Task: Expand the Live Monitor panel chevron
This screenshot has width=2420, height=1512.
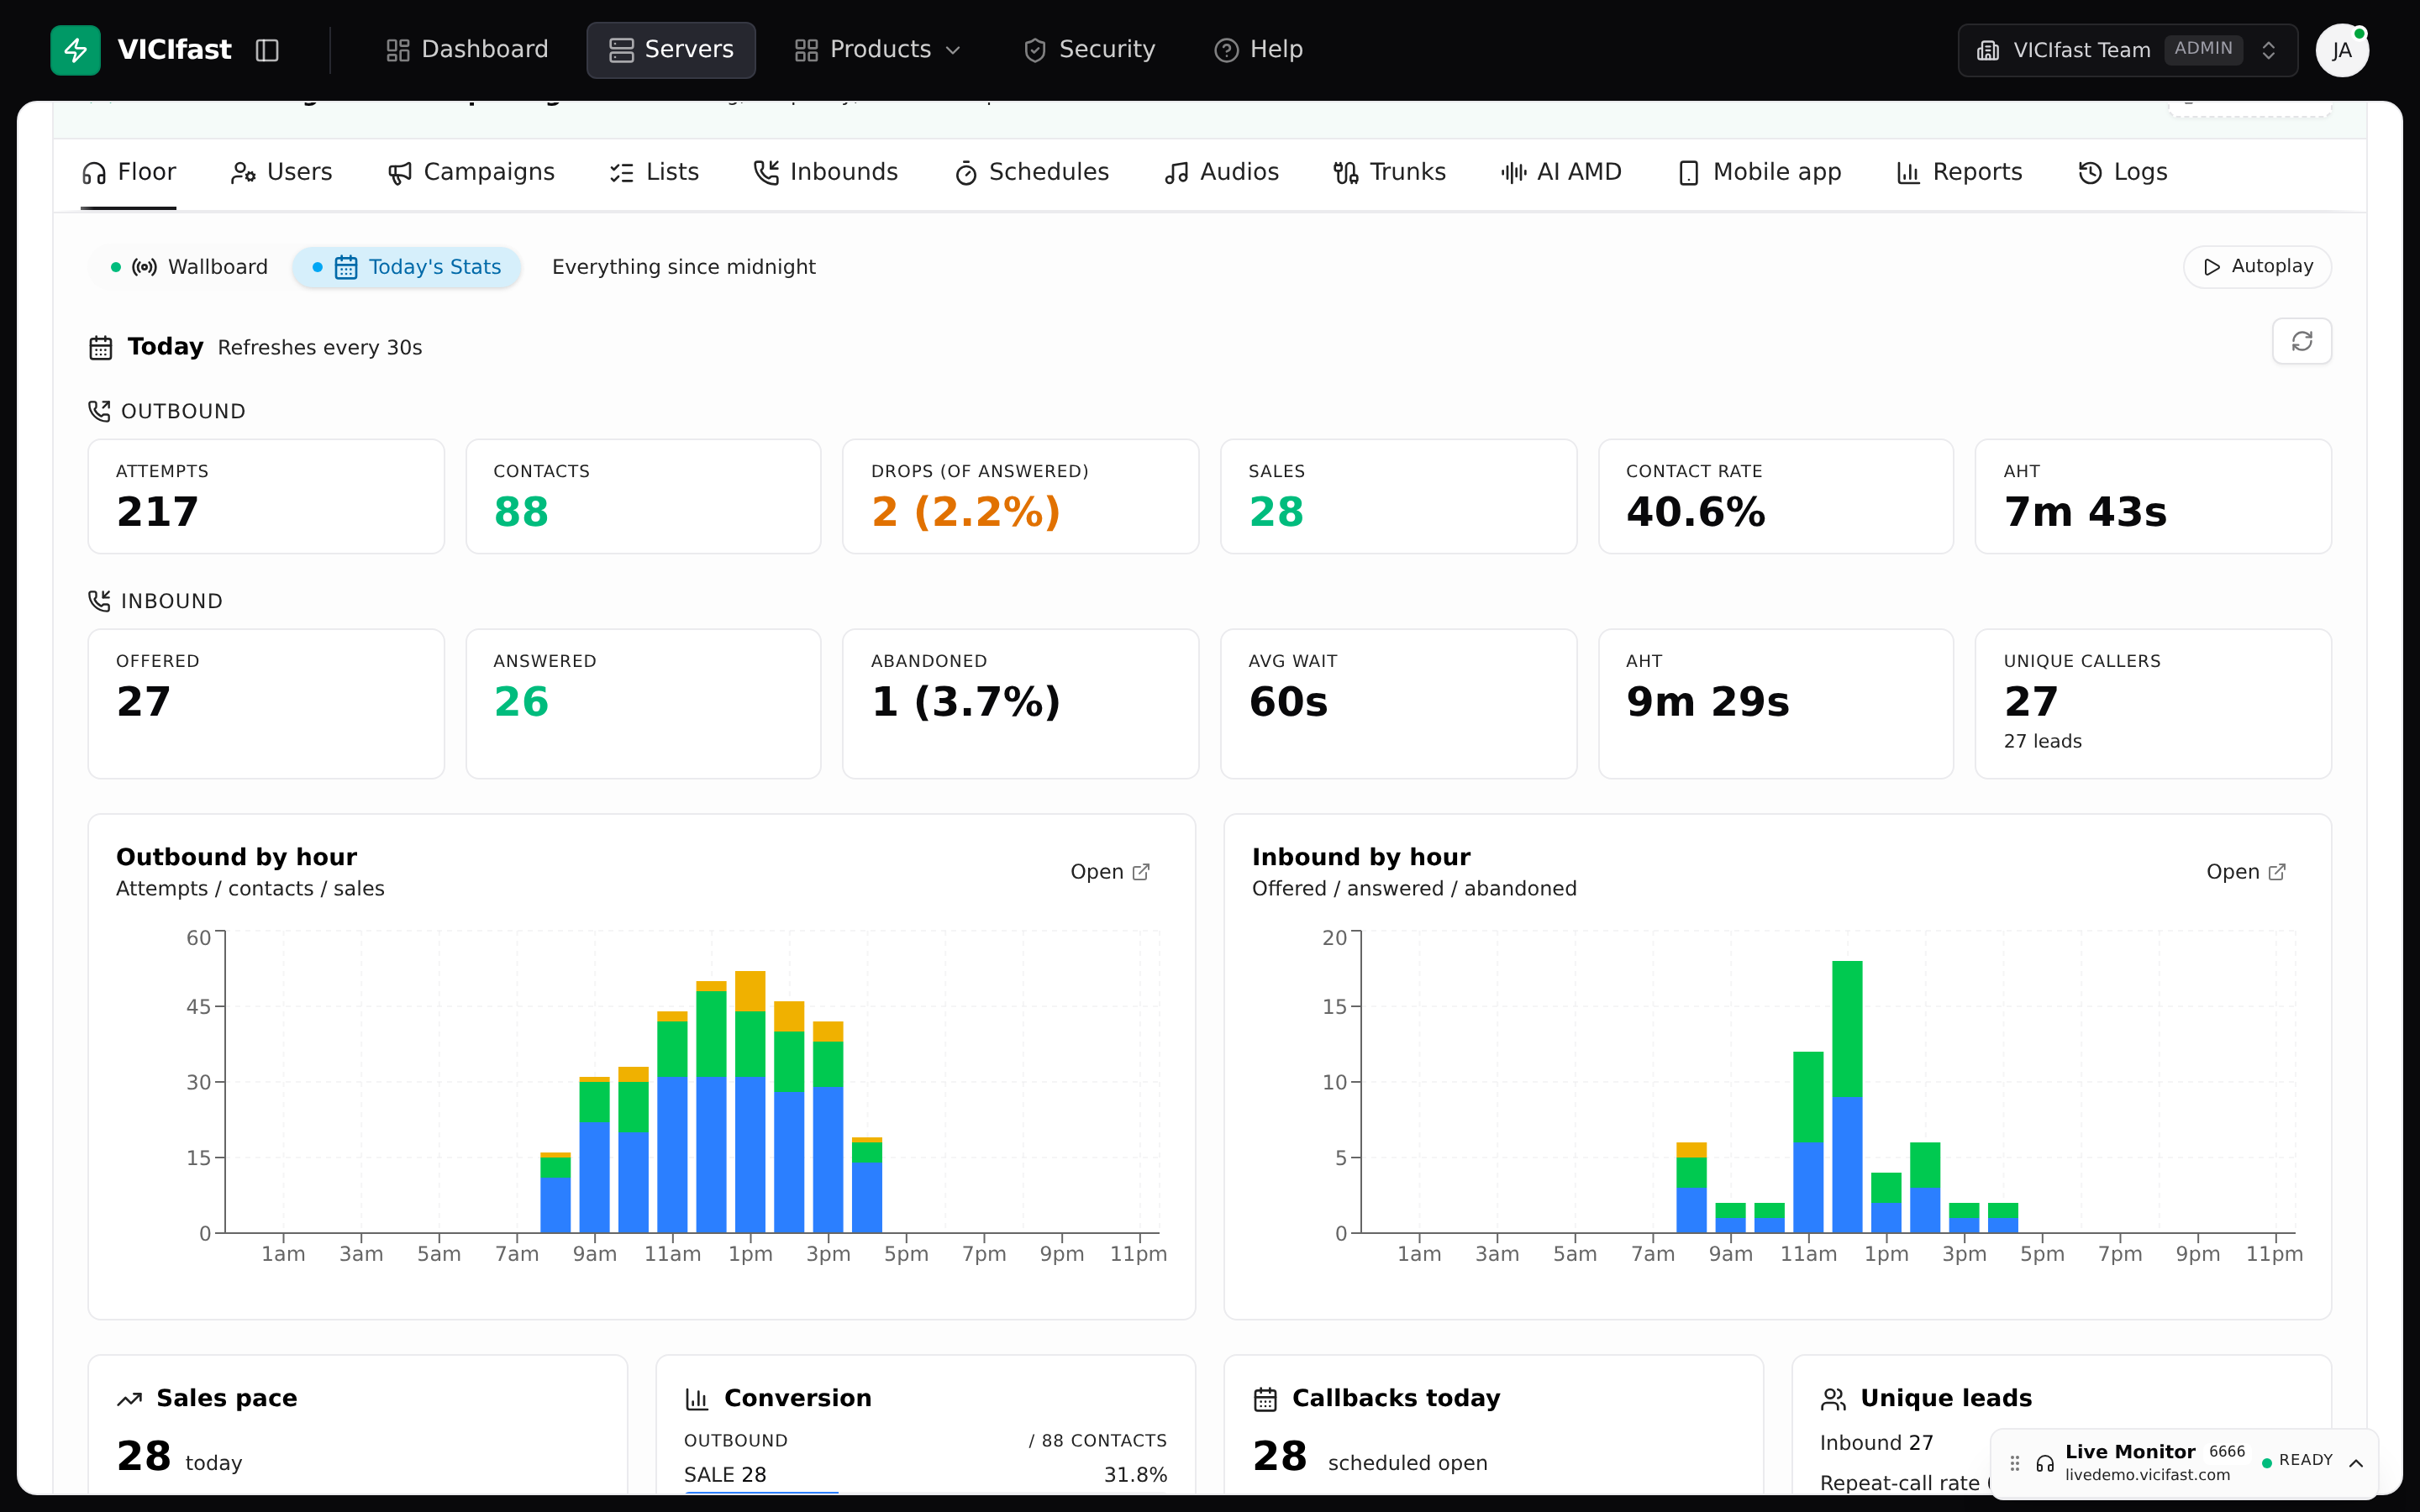Action: pos(2356,1463)
